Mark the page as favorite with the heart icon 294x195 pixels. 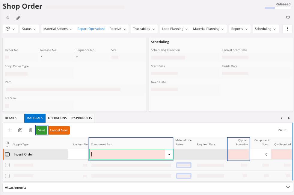click(x=288, y=18)
